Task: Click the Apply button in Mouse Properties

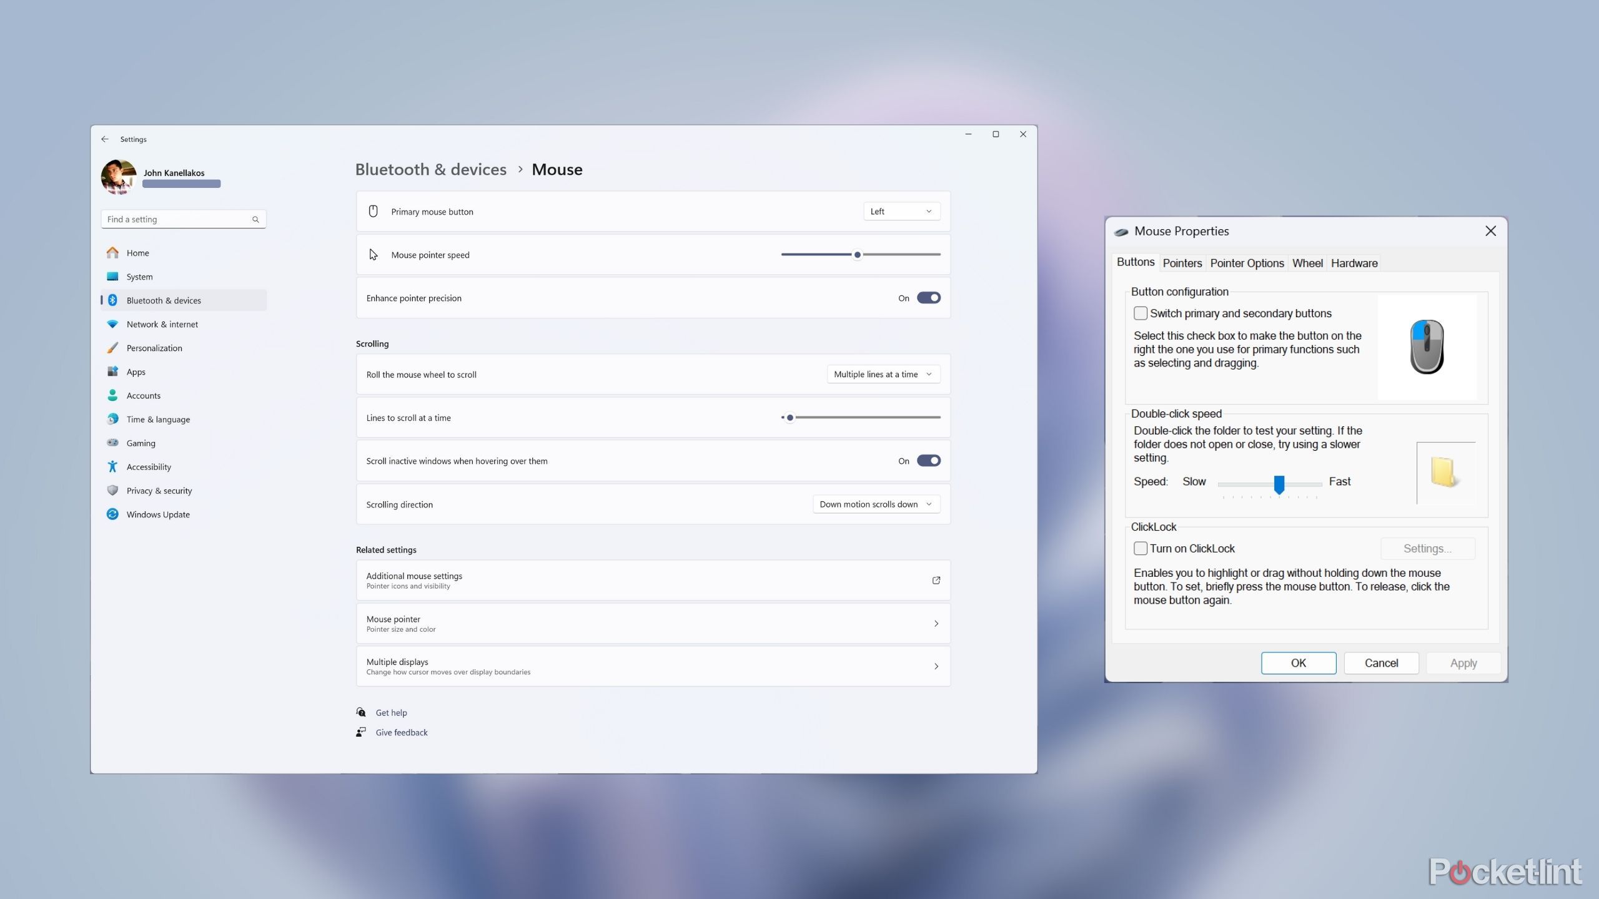Action: pos(1464,662)
